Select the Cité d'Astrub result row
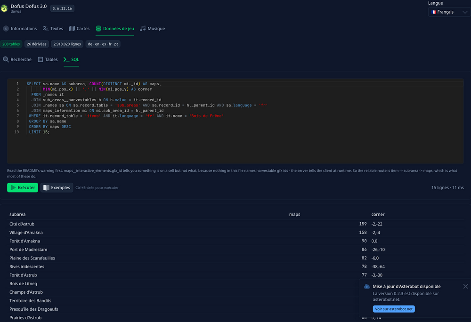Image resolution: width=471 pixels, height=322 pixels. (235, 224)
